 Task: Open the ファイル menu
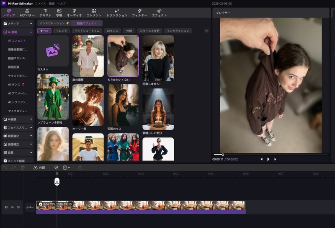(x=41, y=3)
